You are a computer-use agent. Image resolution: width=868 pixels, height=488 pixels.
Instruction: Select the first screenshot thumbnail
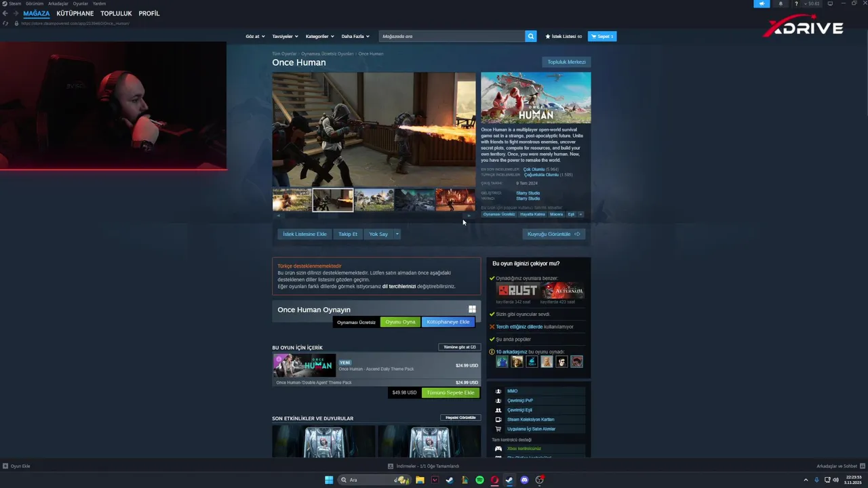[292, 200]
